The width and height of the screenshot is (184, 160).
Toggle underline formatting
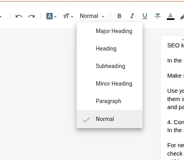(x=145, y=16)
